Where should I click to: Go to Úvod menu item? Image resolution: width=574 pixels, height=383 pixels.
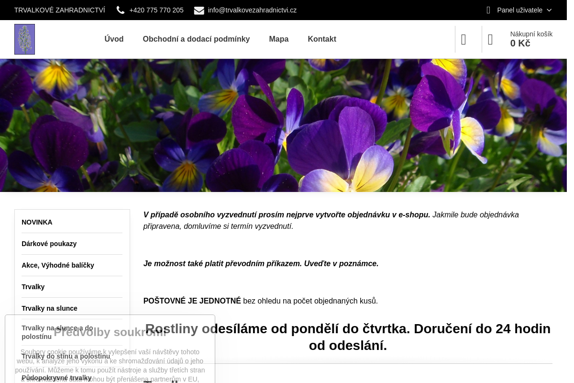pos(114,39)
